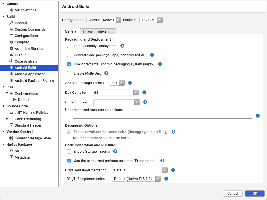
Task: Select the General tab of Android Build
Action: (71, 31)
